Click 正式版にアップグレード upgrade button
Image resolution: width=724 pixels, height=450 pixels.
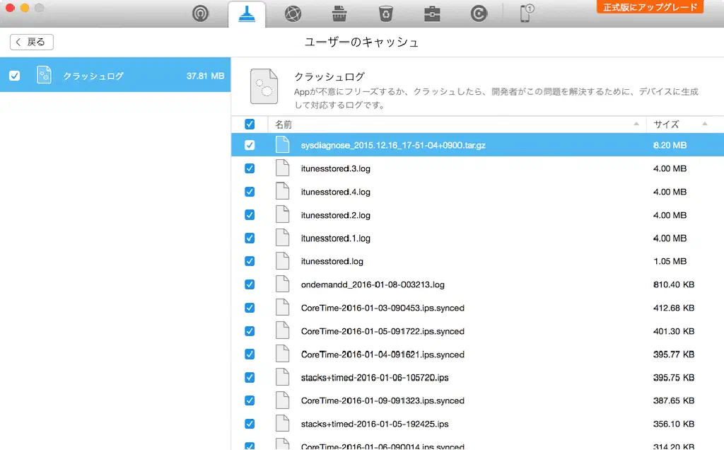[650, 8]
